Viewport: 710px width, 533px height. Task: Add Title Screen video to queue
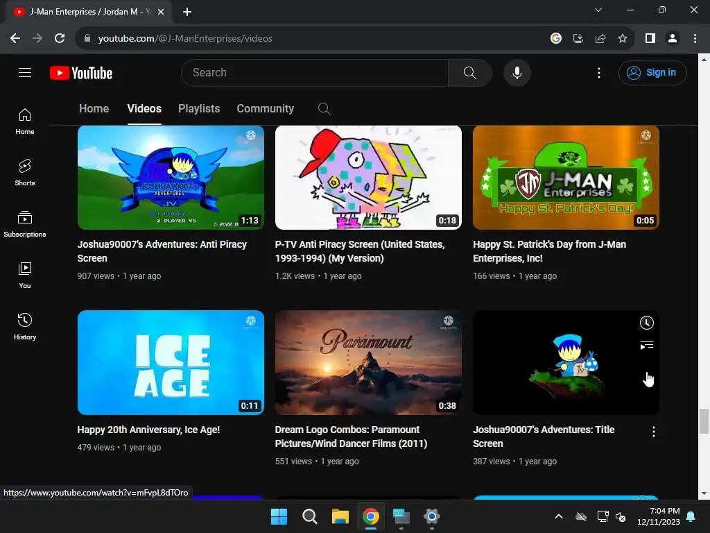coord(646,346)
